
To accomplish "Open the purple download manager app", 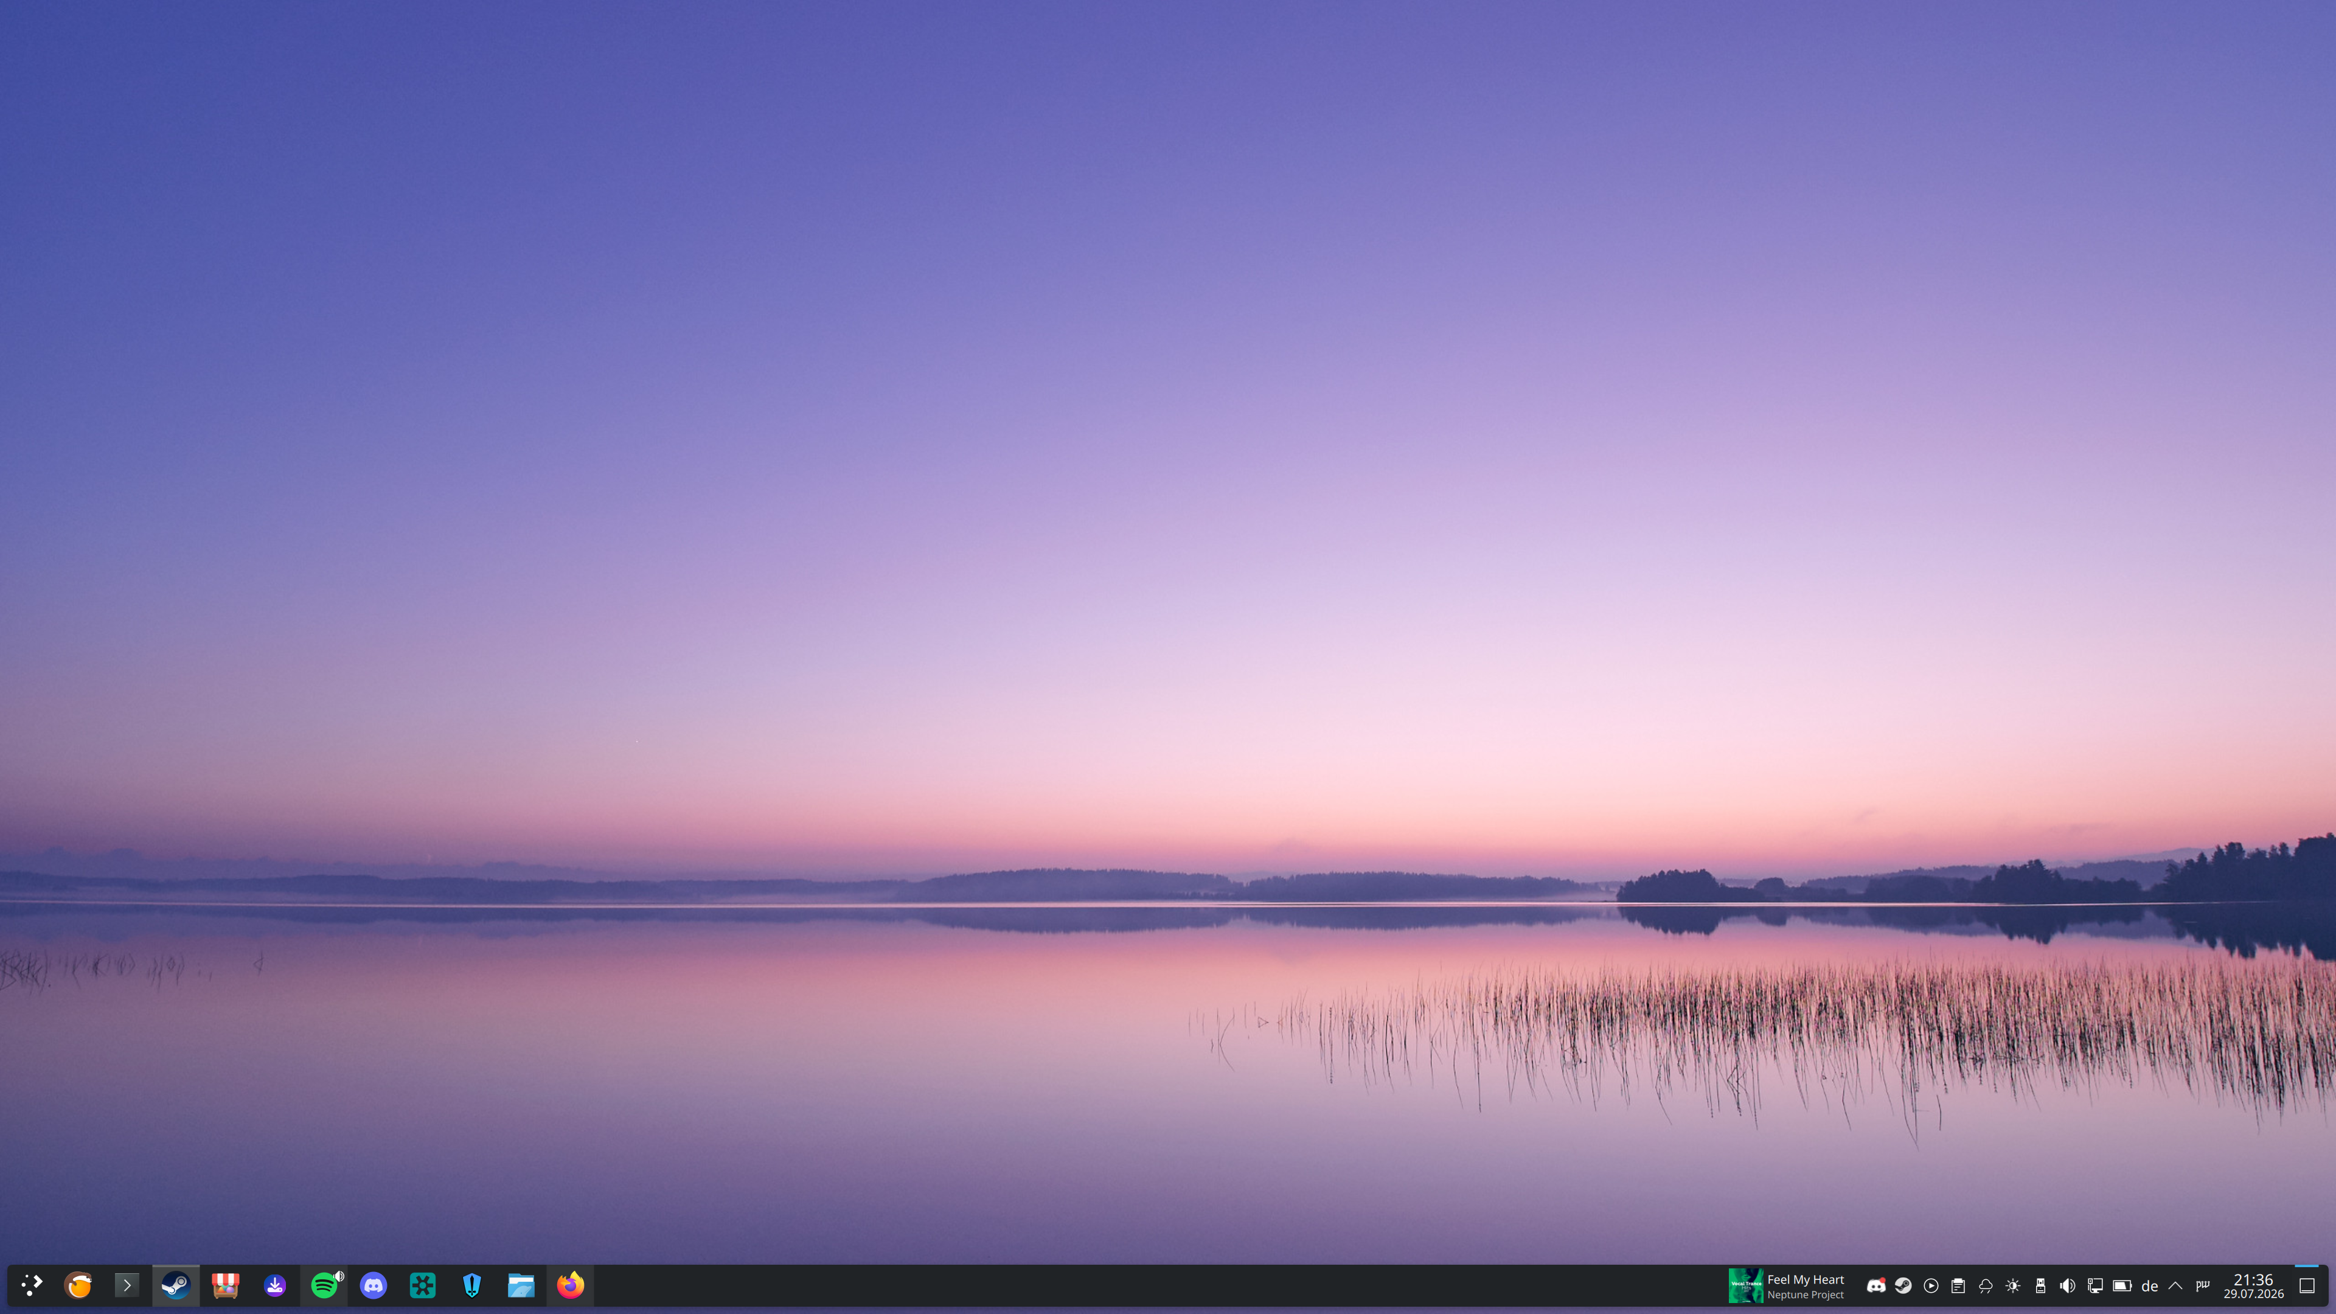I will point(275,1285).
